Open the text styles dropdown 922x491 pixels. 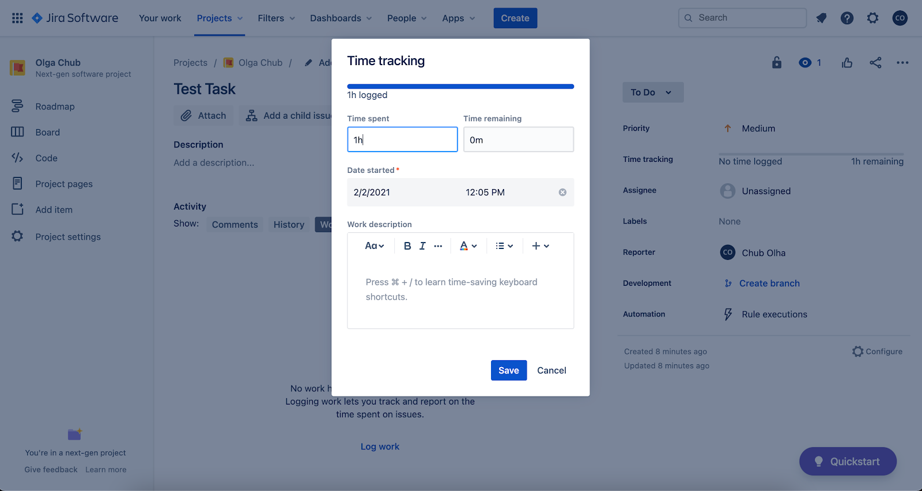374,246
